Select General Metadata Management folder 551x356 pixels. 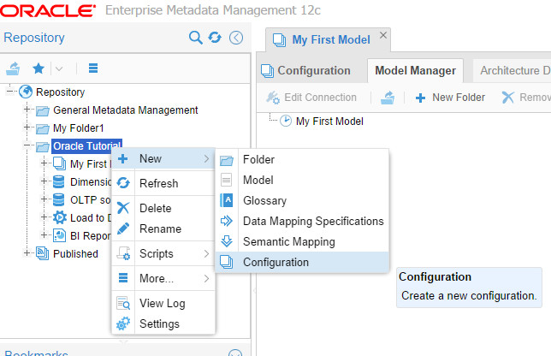point(126,110)
